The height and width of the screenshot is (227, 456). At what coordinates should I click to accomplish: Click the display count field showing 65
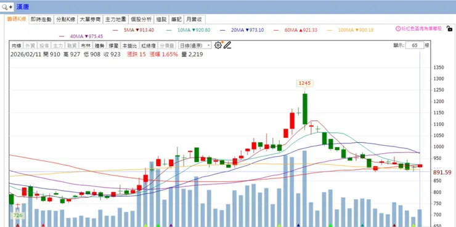(x=415, y=46)
